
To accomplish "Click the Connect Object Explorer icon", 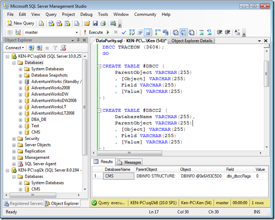I will (31, 48).
